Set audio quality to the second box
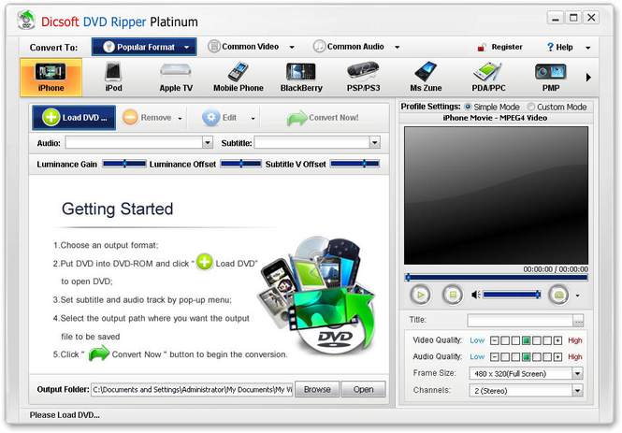This screenshot has width=622, height=433. [x=505, y=357]
